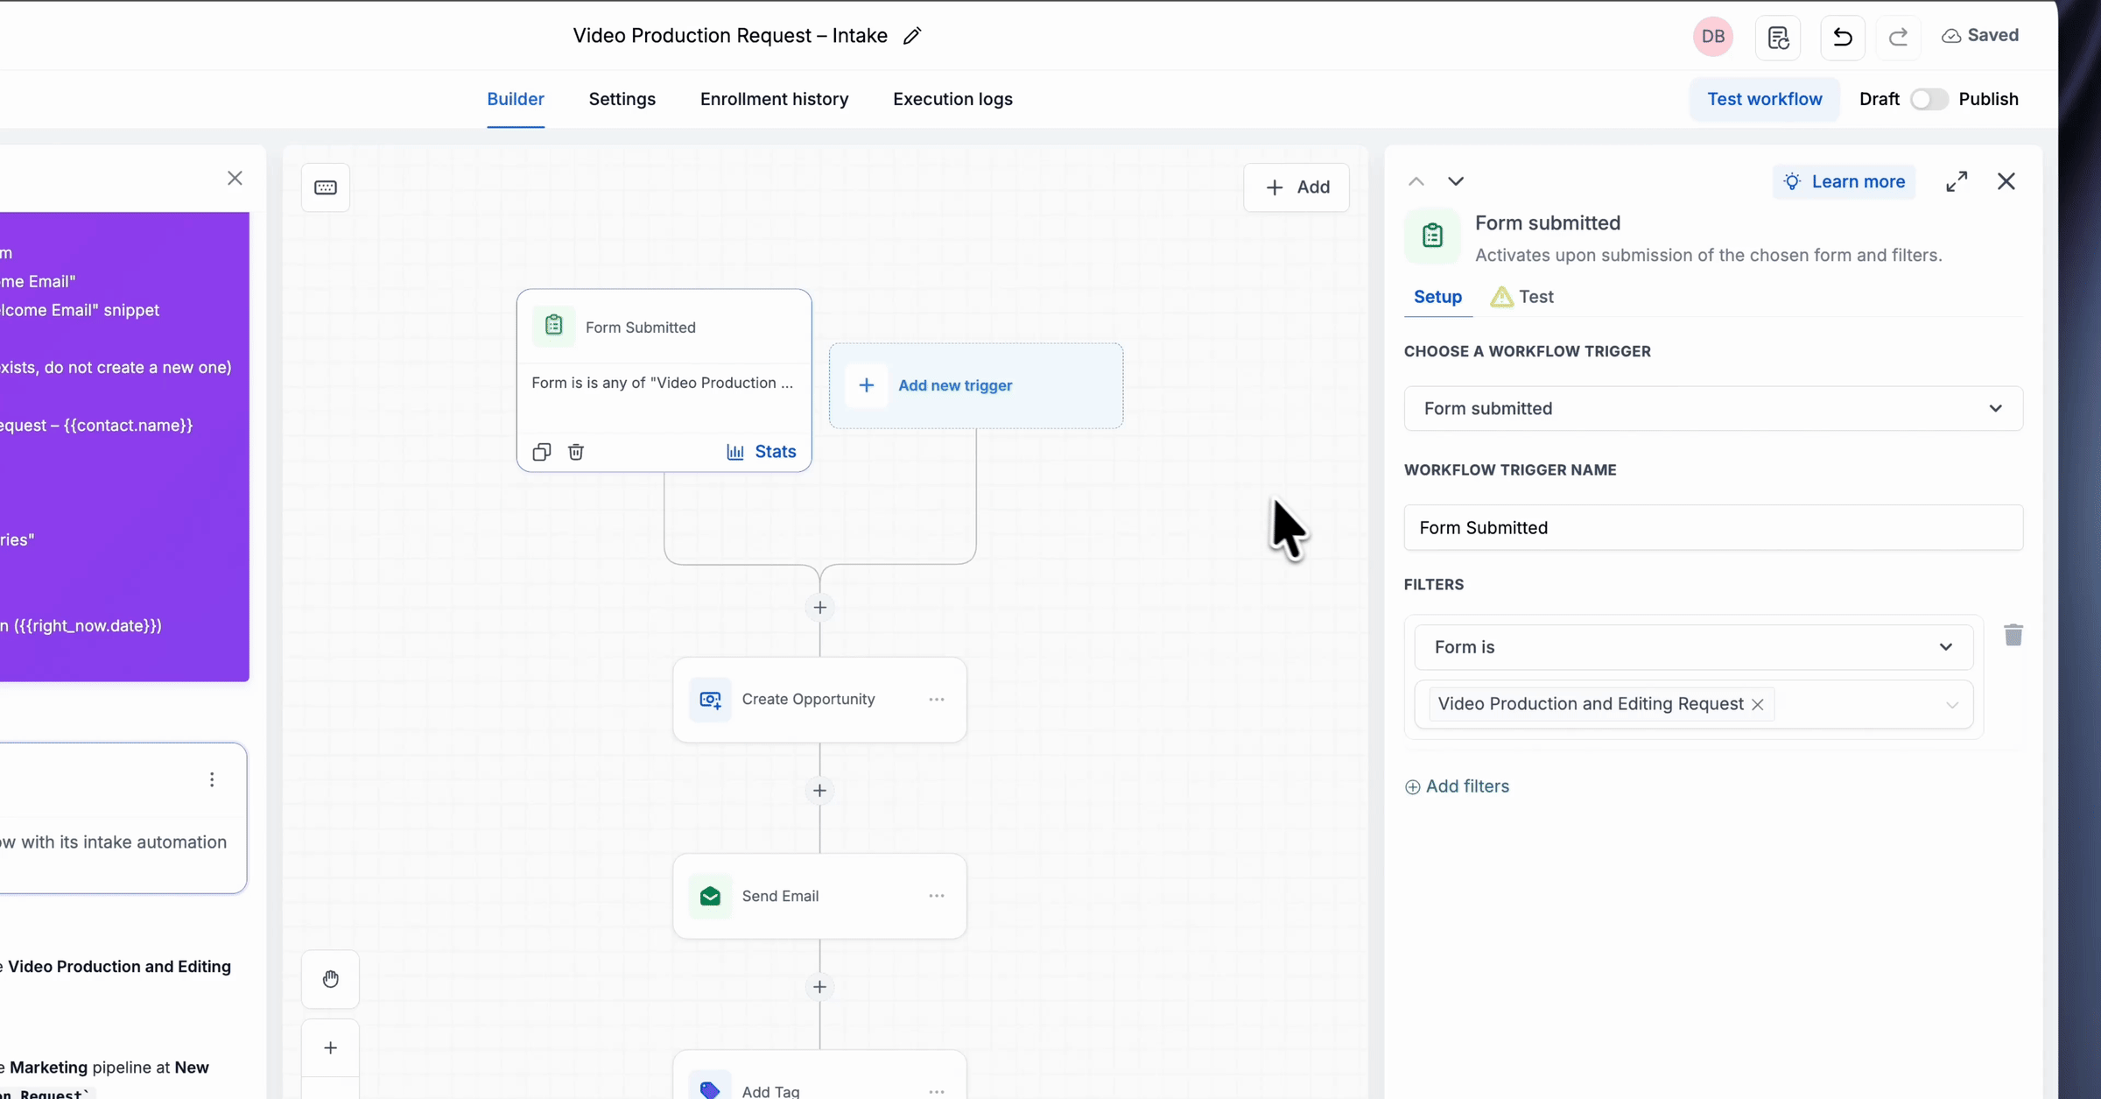The image size is (2101, 1099).
Task: Delete the Form Submitted trigger card
Action: pyautogui.click(x=576, y=452)
